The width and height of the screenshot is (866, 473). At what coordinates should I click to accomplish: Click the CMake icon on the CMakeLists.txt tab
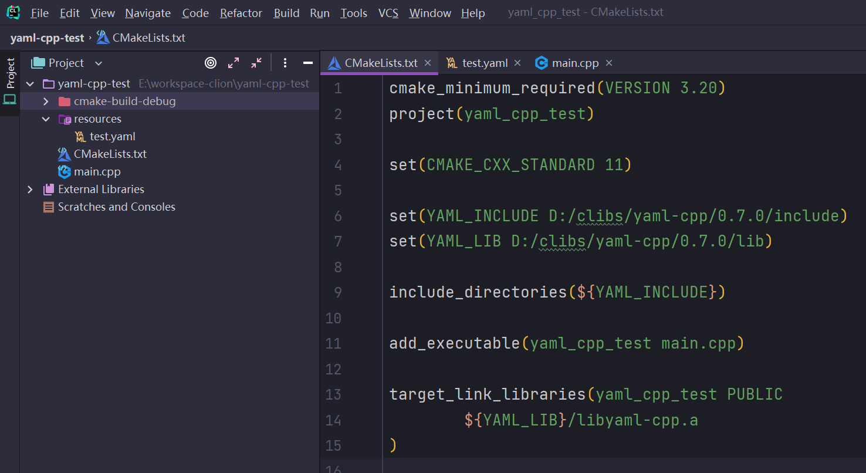(335, 62)
